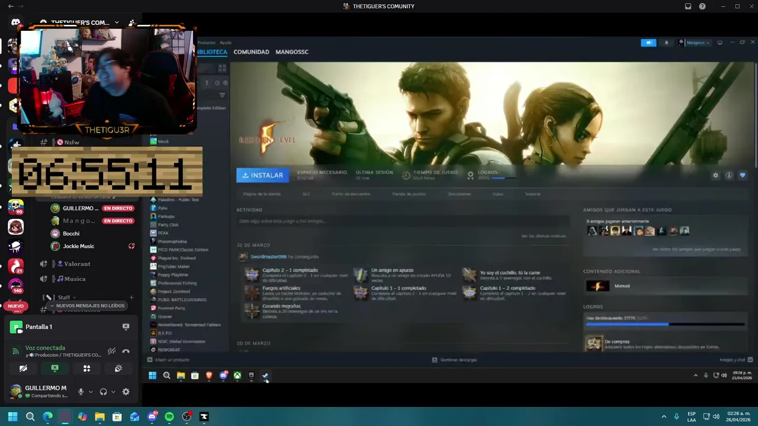Toggle Discord screen share button
Viewport: 758px width, 426px height.
[x=55, y=368]
